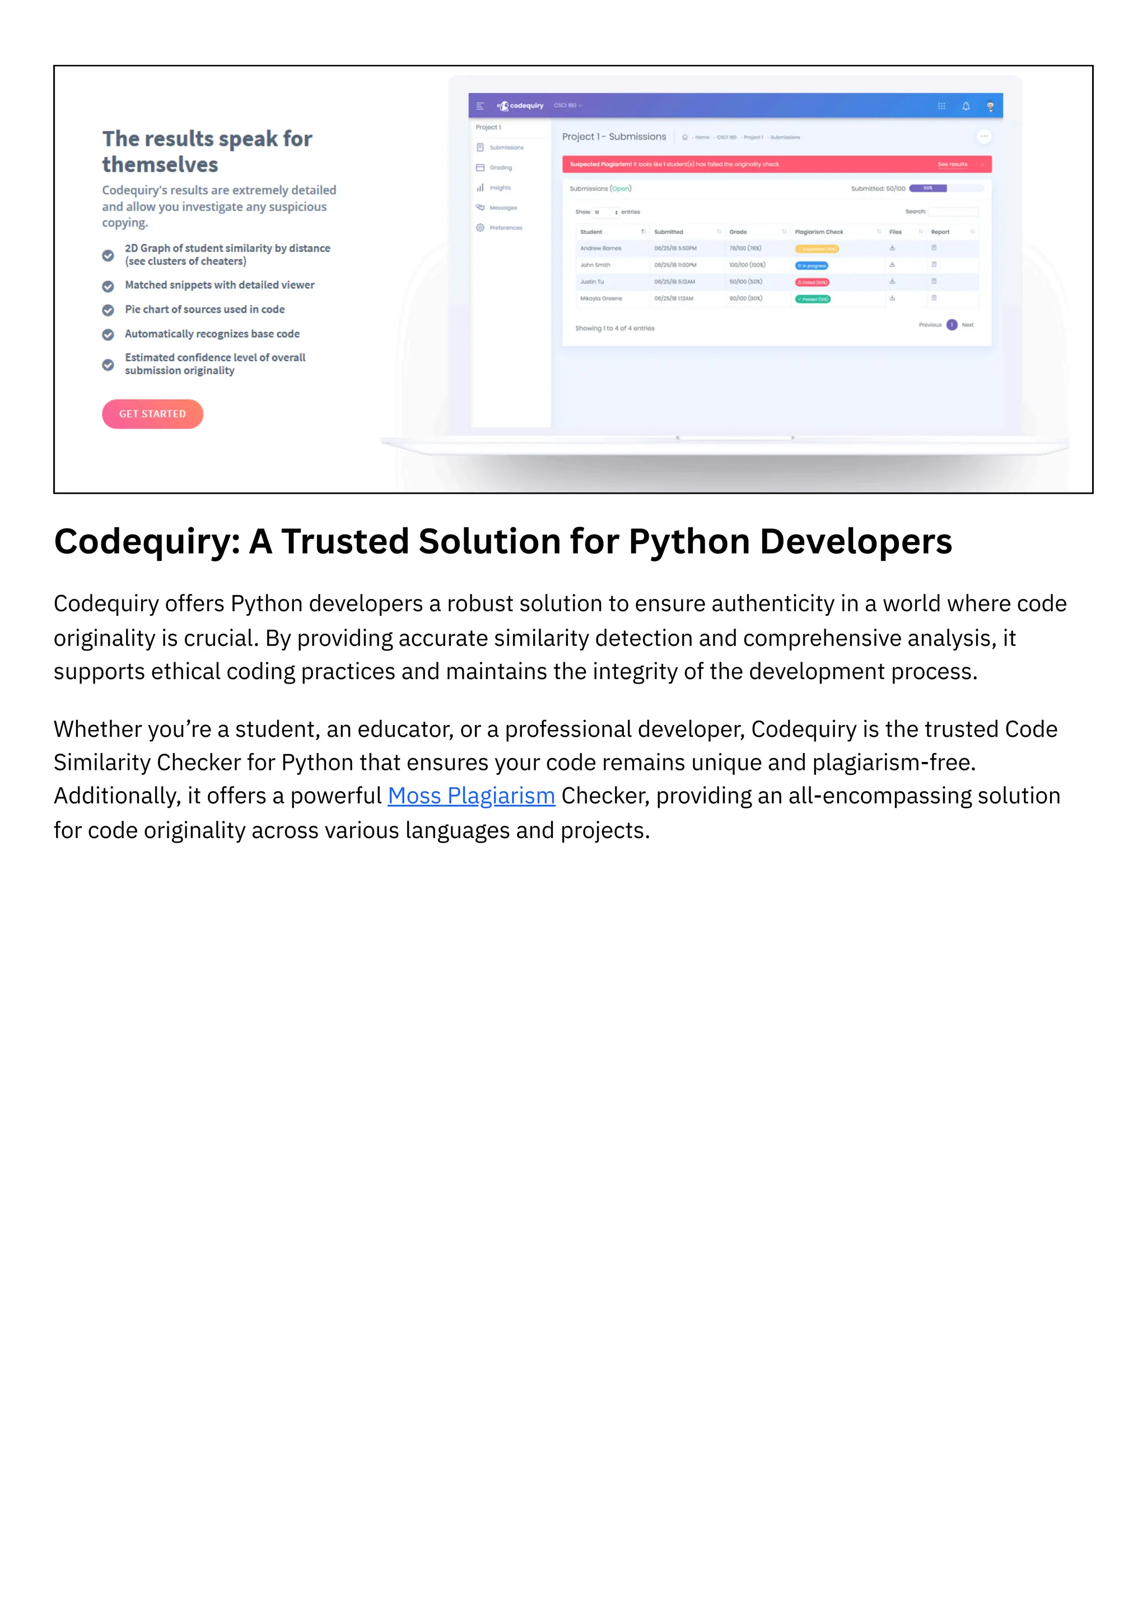
Task: Go to Project 1 breadcrumb link
Action: click(754, 137)
